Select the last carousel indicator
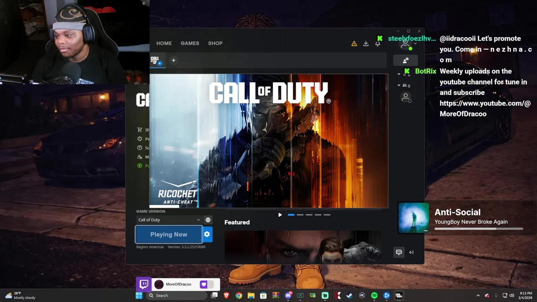 click(x=327, y=215)
